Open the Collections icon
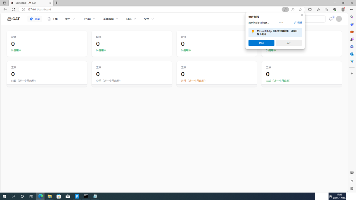Screen dimensions: 356x200 click(x=326, y=9)
